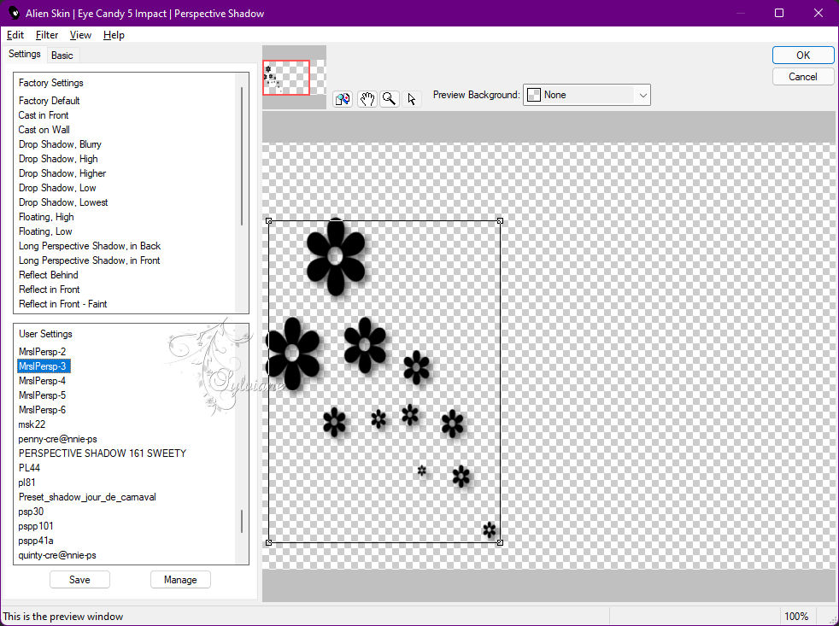839x626 pixels.
Task: Click the top-left handle of the shadow box
Action: tap(268, 220)
